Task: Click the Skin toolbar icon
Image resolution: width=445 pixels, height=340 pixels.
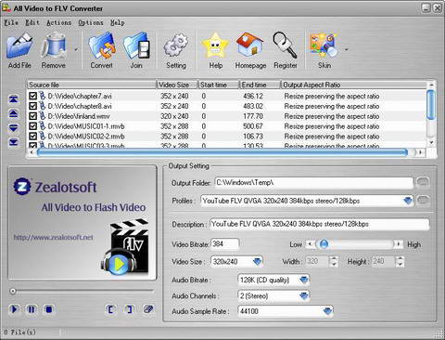Action: pos(324,46)
